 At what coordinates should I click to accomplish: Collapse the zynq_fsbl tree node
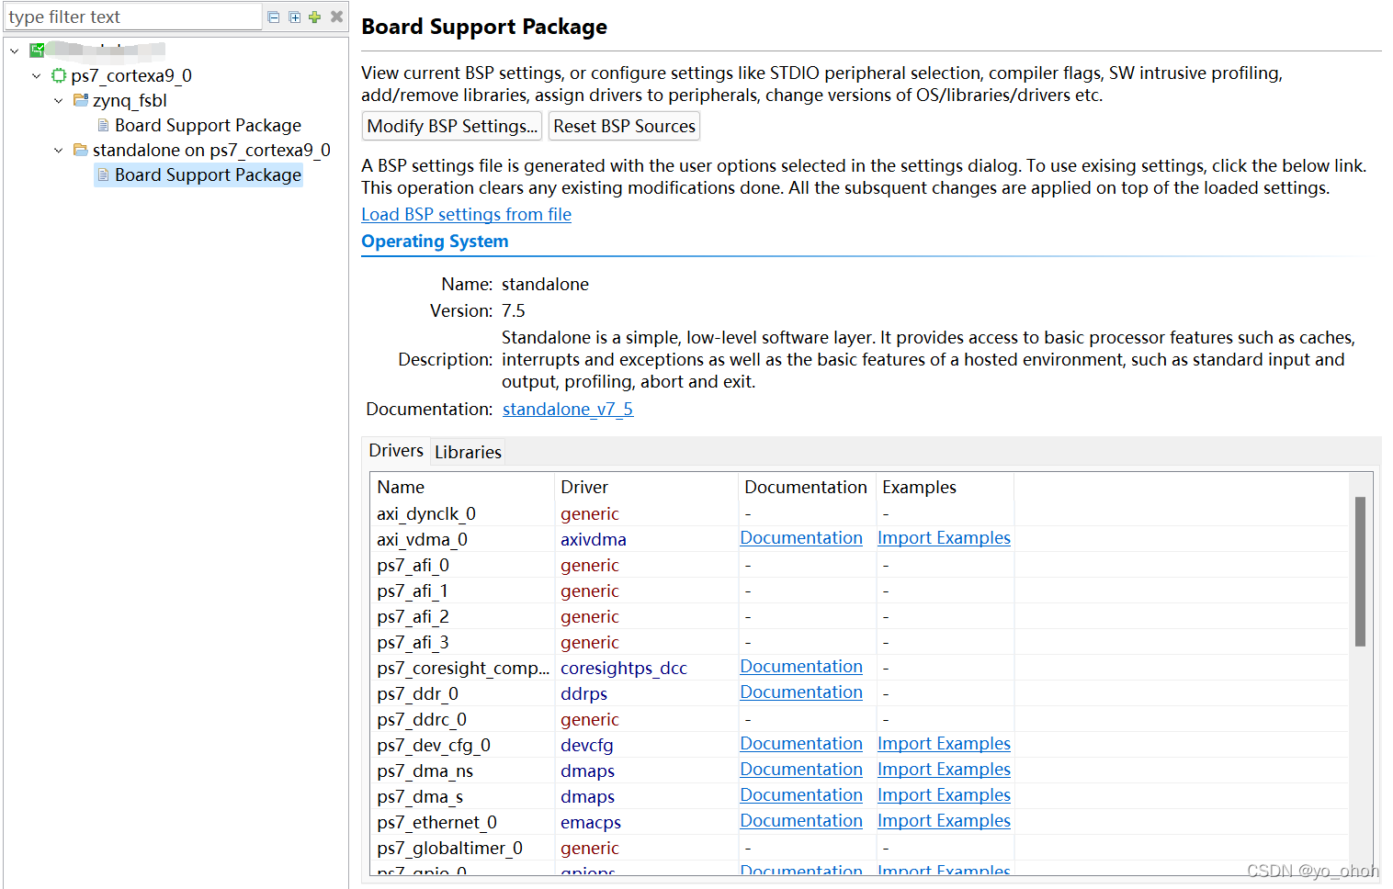coord(58,100)
